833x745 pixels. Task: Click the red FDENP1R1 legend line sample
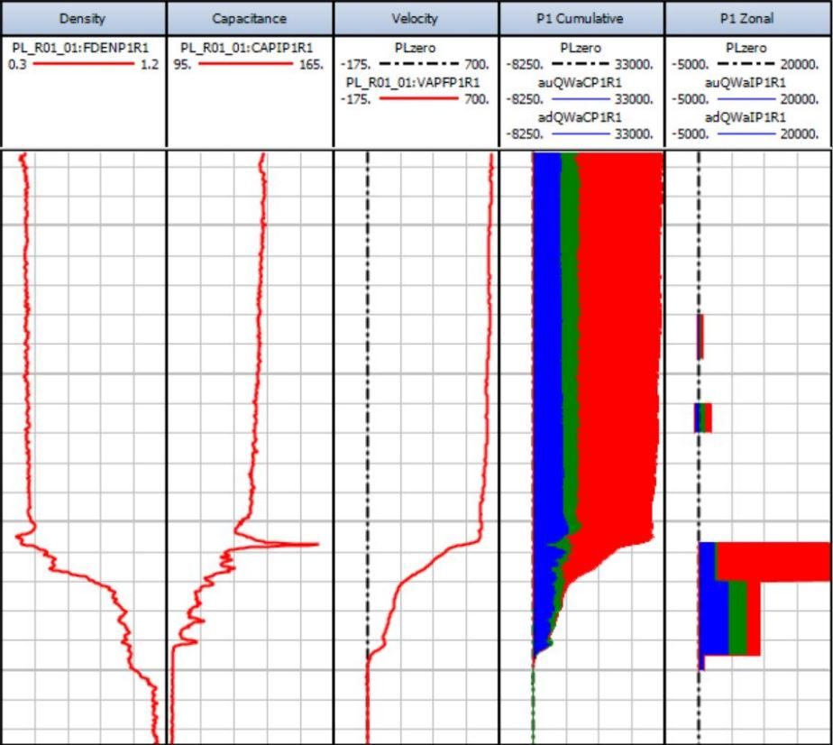tap(84, 64)
